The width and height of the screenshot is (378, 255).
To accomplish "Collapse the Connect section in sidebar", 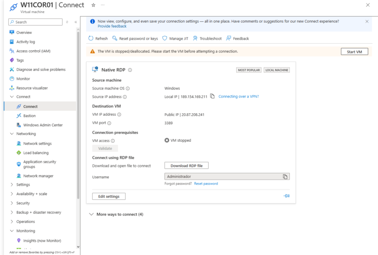I will [12, 96].
